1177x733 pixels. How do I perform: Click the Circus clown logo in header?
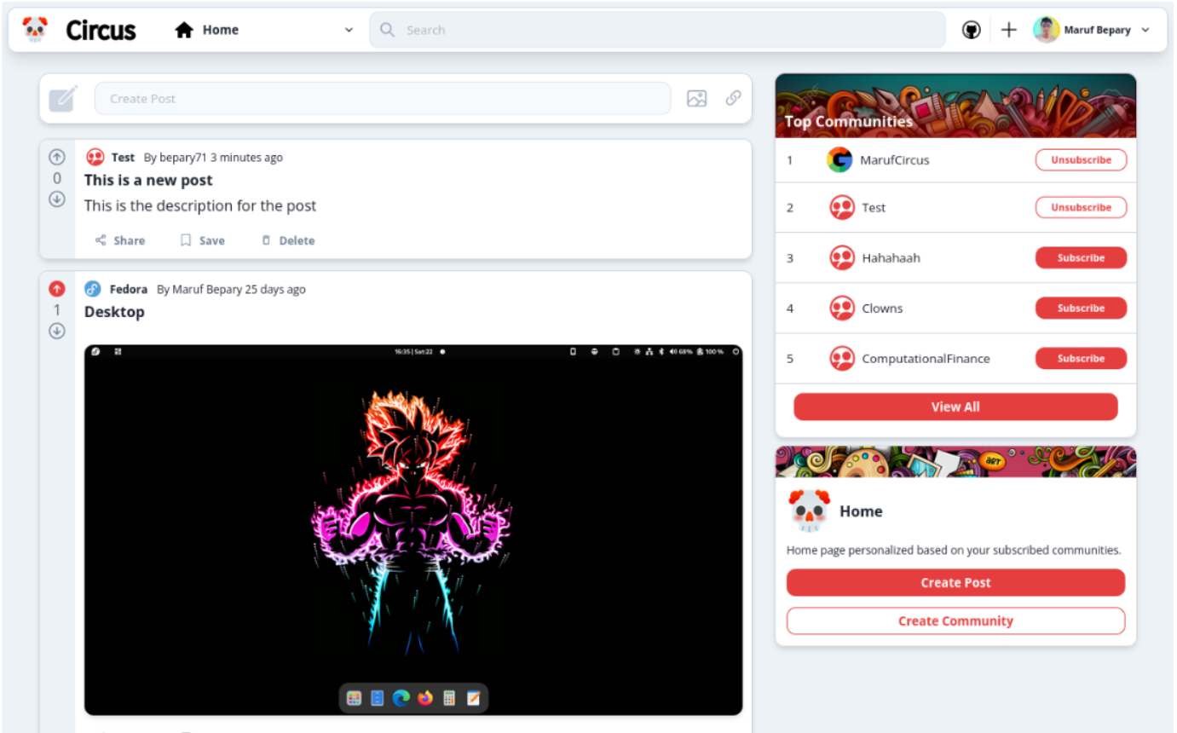coord(35,30)
